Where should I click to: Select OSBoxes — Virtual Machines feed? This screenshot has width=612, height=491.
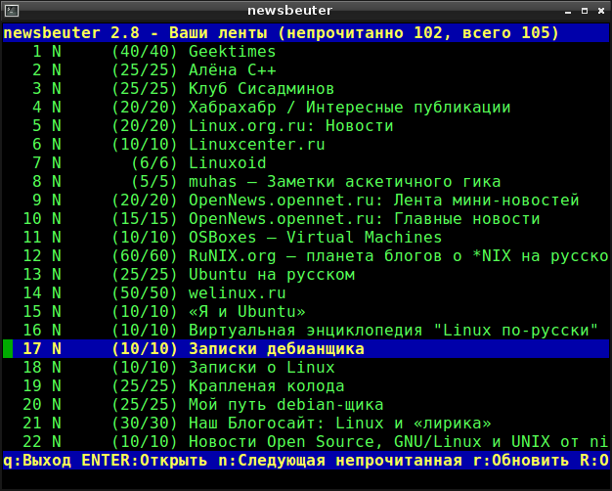pyautogui.click(x=306, y=238)
